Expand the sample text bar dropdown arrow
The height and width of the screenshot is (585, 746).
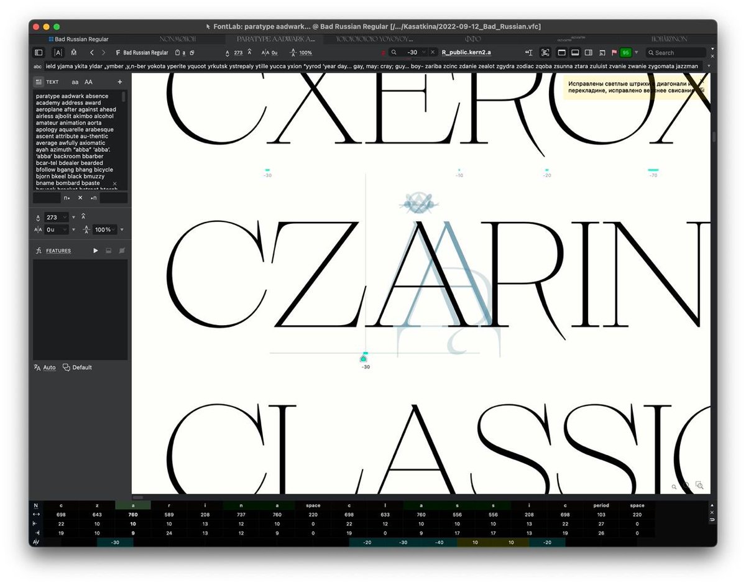[709, 66]
